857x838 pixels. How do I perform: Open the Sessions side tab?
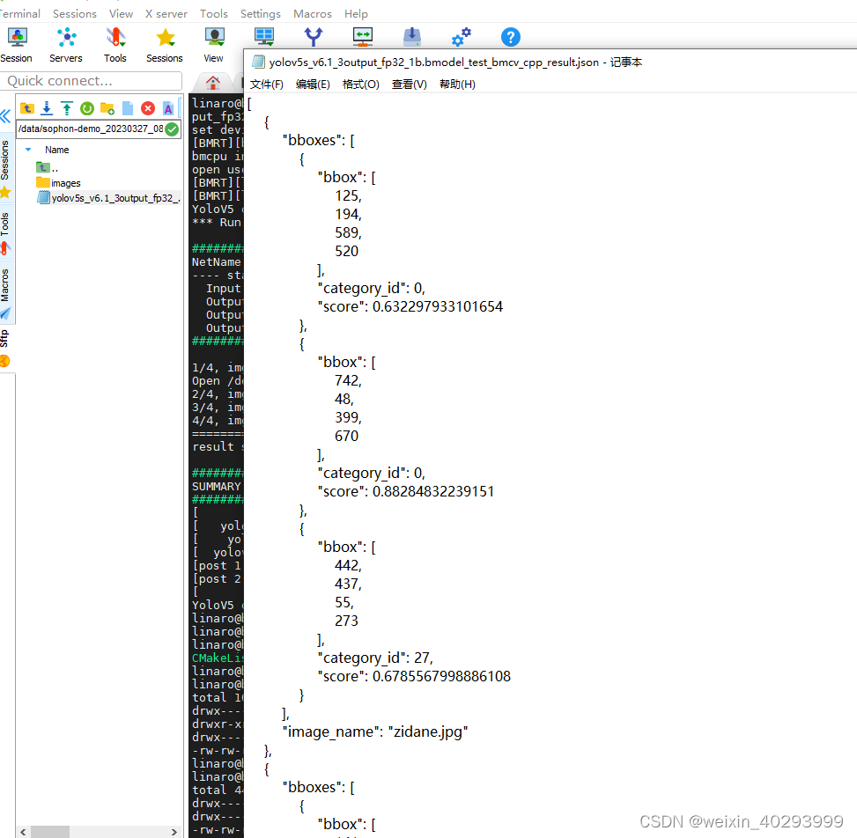(5, 166)
